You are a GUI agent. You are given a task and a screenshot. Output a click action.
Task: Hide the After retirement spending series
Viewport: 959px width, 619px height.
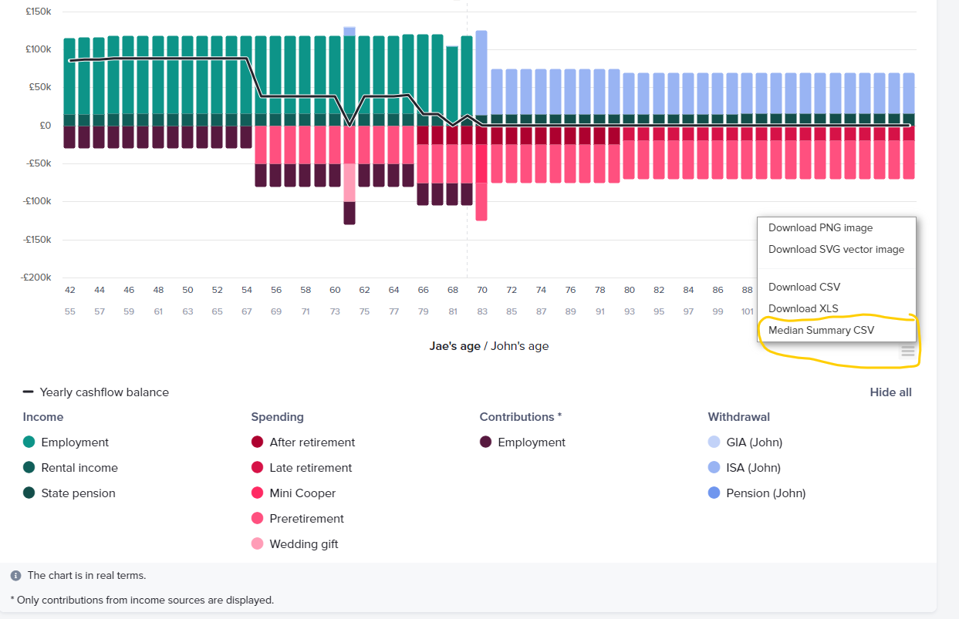tap(312, 442)
